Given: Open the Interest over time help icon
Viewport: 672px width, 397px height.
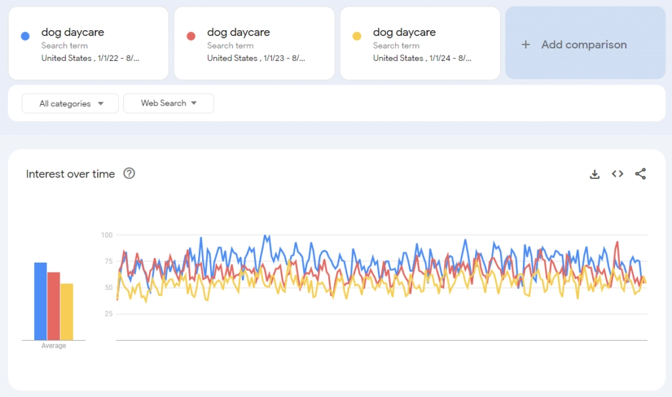Looking at the screenshot, I should tap(129, 173).
